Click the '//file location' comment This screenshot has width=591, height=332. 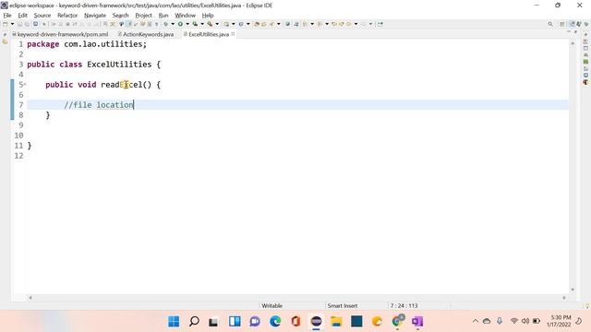point(99,105)
